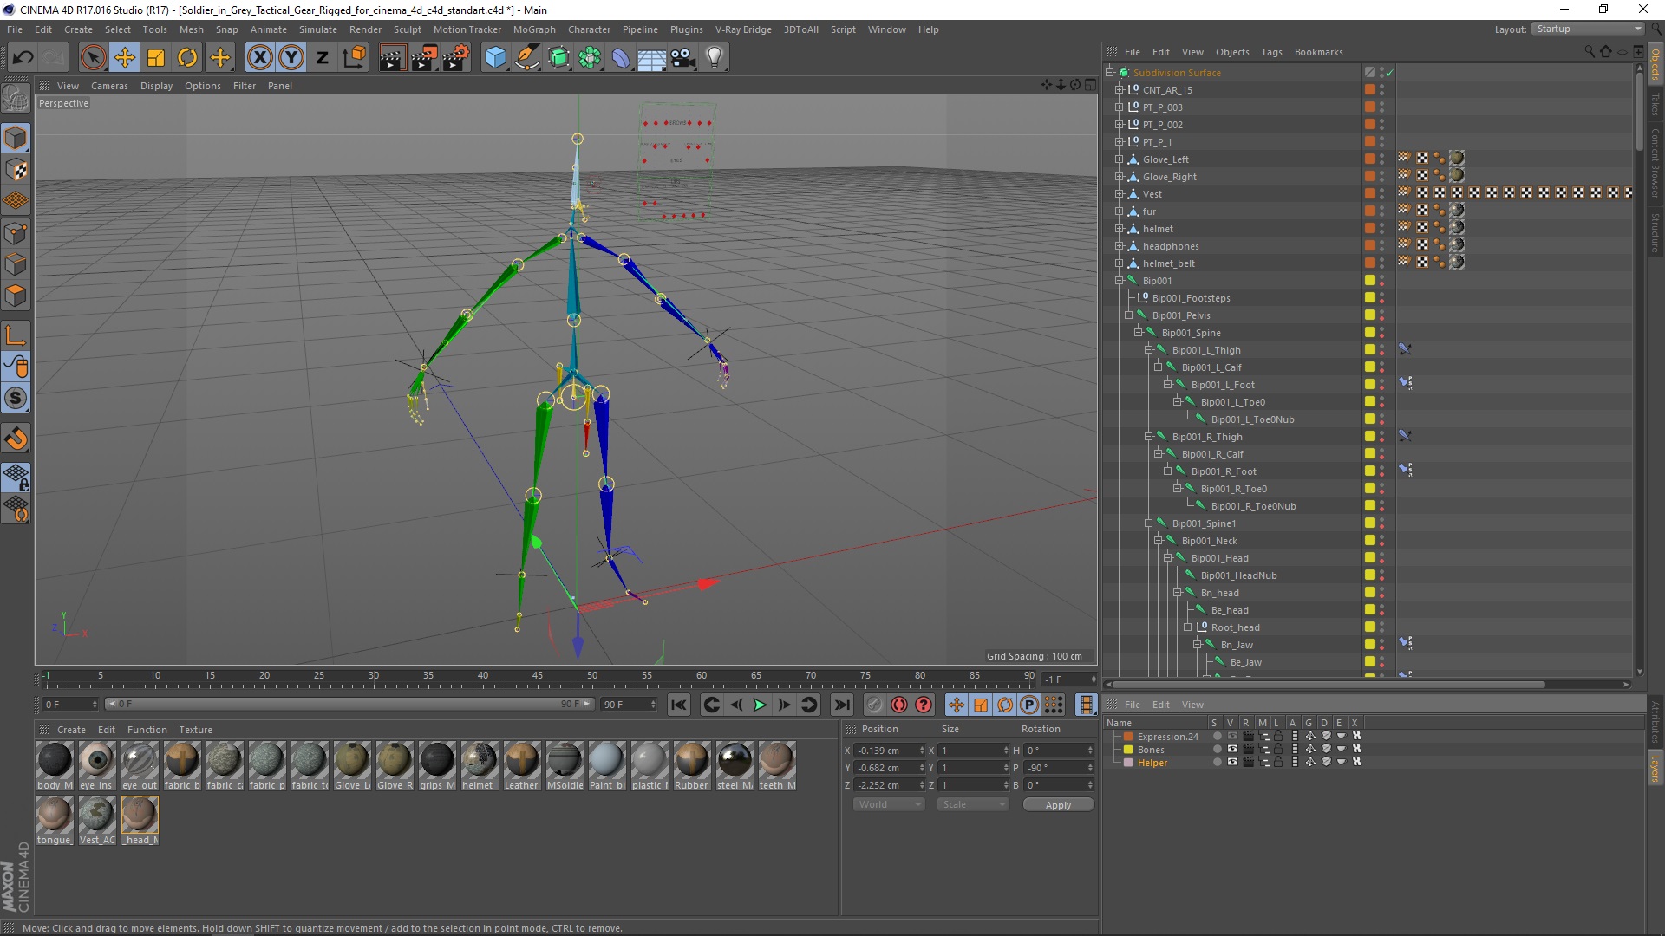Collapse the Bip001_Spine1 node
The width and height of the screenshot is (1665, 936).
coord(1148,523)
